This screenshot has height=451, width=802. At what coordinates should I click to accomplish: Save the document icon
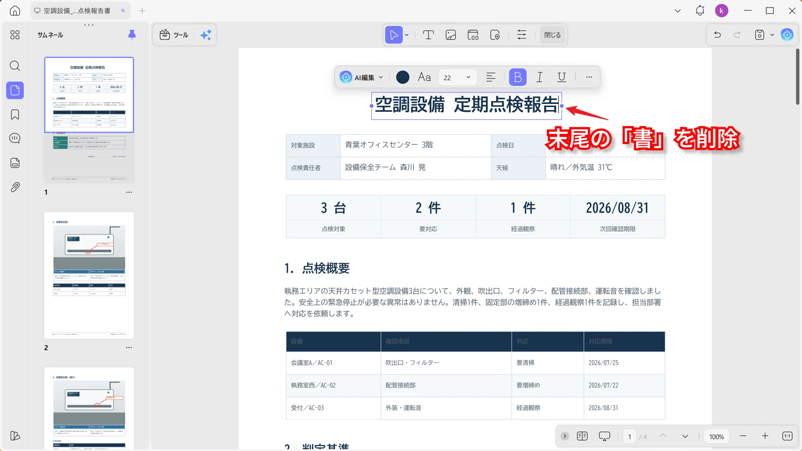(x=760, y=35)
